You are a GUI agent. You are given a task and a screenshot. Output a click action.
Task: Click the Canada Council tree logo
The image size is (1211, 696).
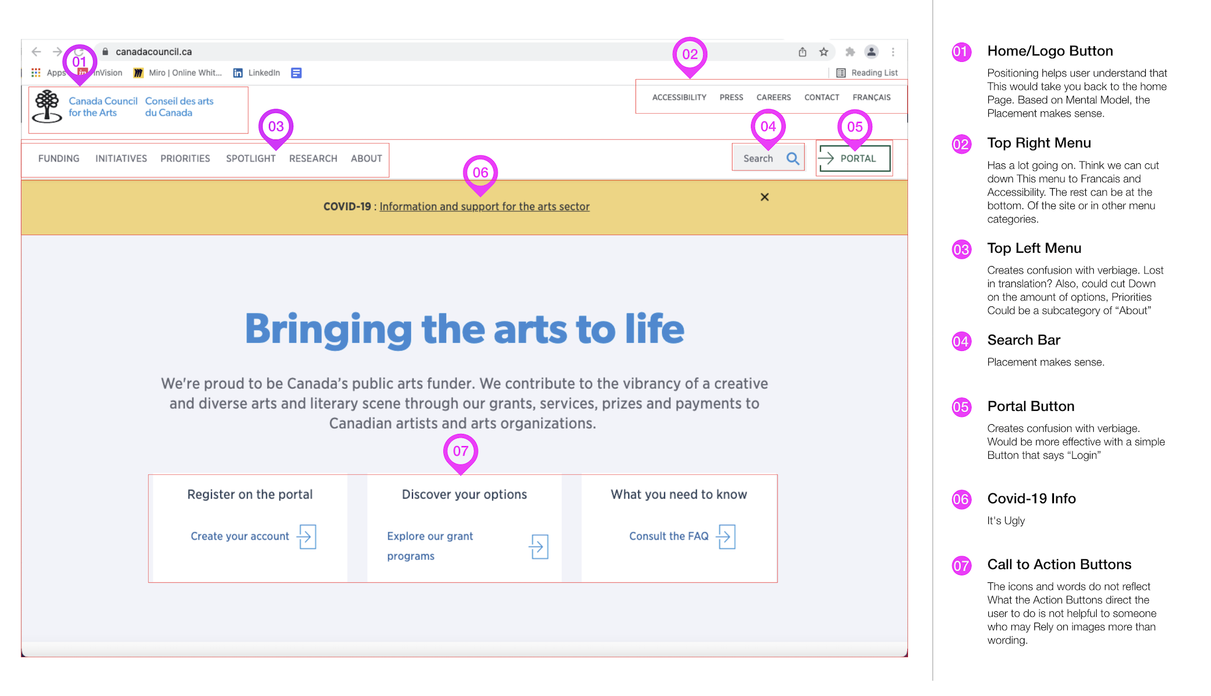[x=47, y=106]
